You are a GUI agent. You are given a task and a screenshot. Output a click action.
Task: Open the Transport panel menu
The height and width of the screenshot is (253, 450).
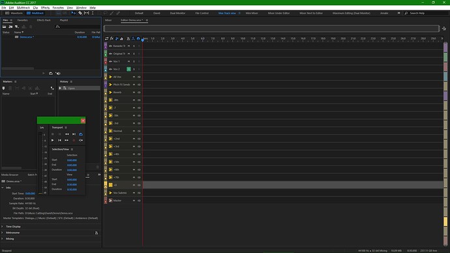(66, 127)
